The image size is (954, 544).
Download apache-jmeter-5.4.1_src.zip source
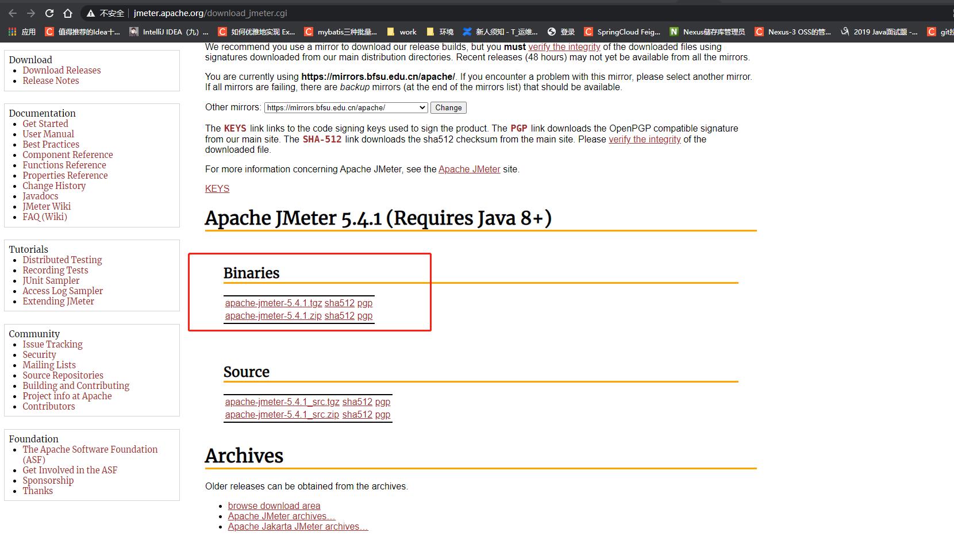tap(282, 414)
